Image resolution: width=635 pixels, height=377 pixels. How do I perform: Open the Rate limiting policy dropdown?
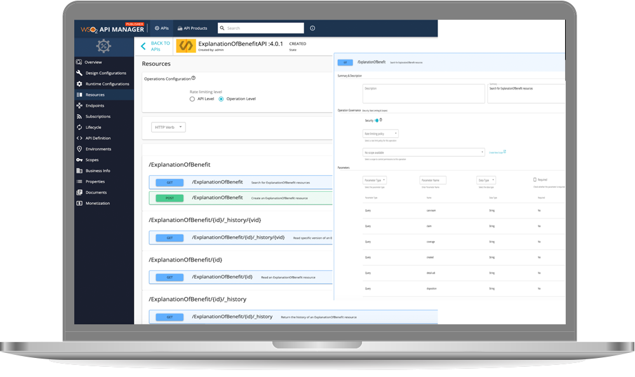[x=380, y=134]
